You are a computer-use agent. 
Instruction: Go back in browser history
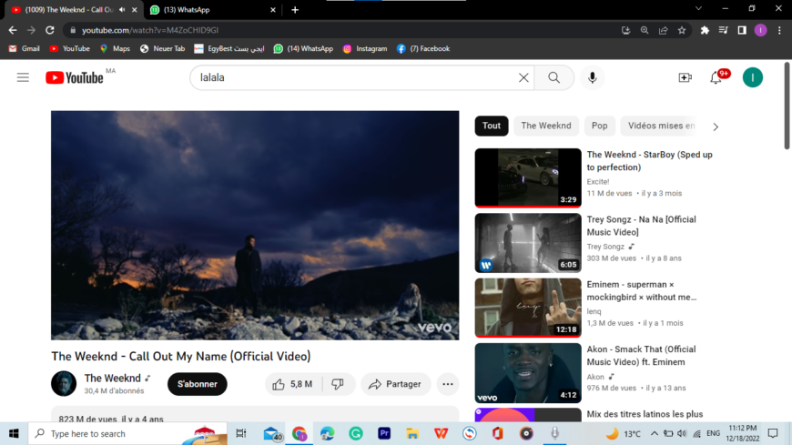(x=13, y=30)
